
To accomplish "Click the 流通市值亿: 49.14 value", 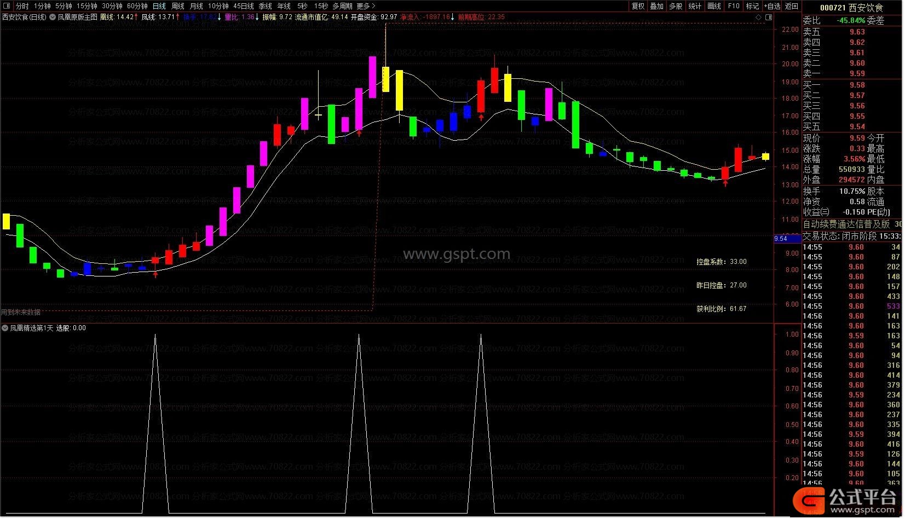I will 321,17.
